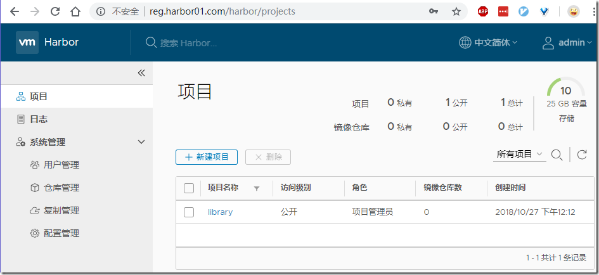Screen dimensions: 599x275
Task: Open the library project link
Action: 220,212
